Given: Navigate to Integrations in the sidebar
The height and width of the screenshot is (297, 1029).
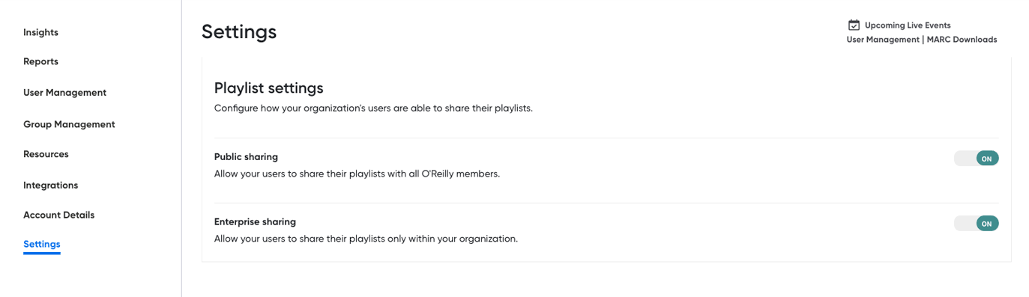Looking at the screenshot, I should [x=50, y=185].
